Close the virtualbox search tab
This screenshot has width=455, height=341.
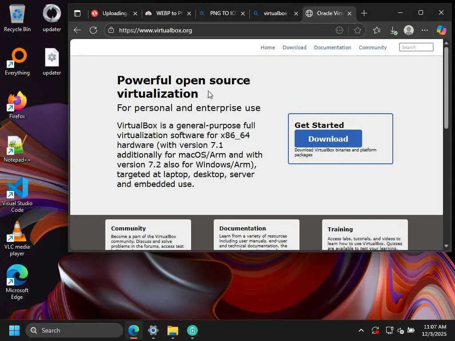296,13
